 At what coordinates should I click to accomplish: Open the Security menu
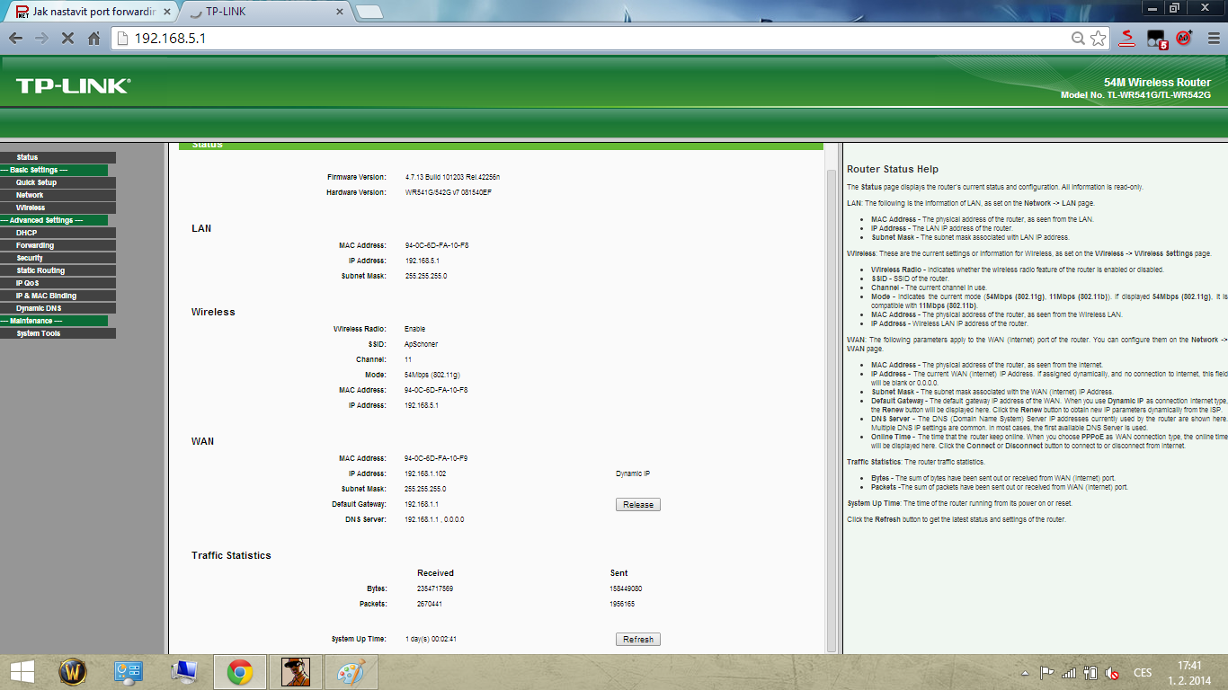point(58,258)
